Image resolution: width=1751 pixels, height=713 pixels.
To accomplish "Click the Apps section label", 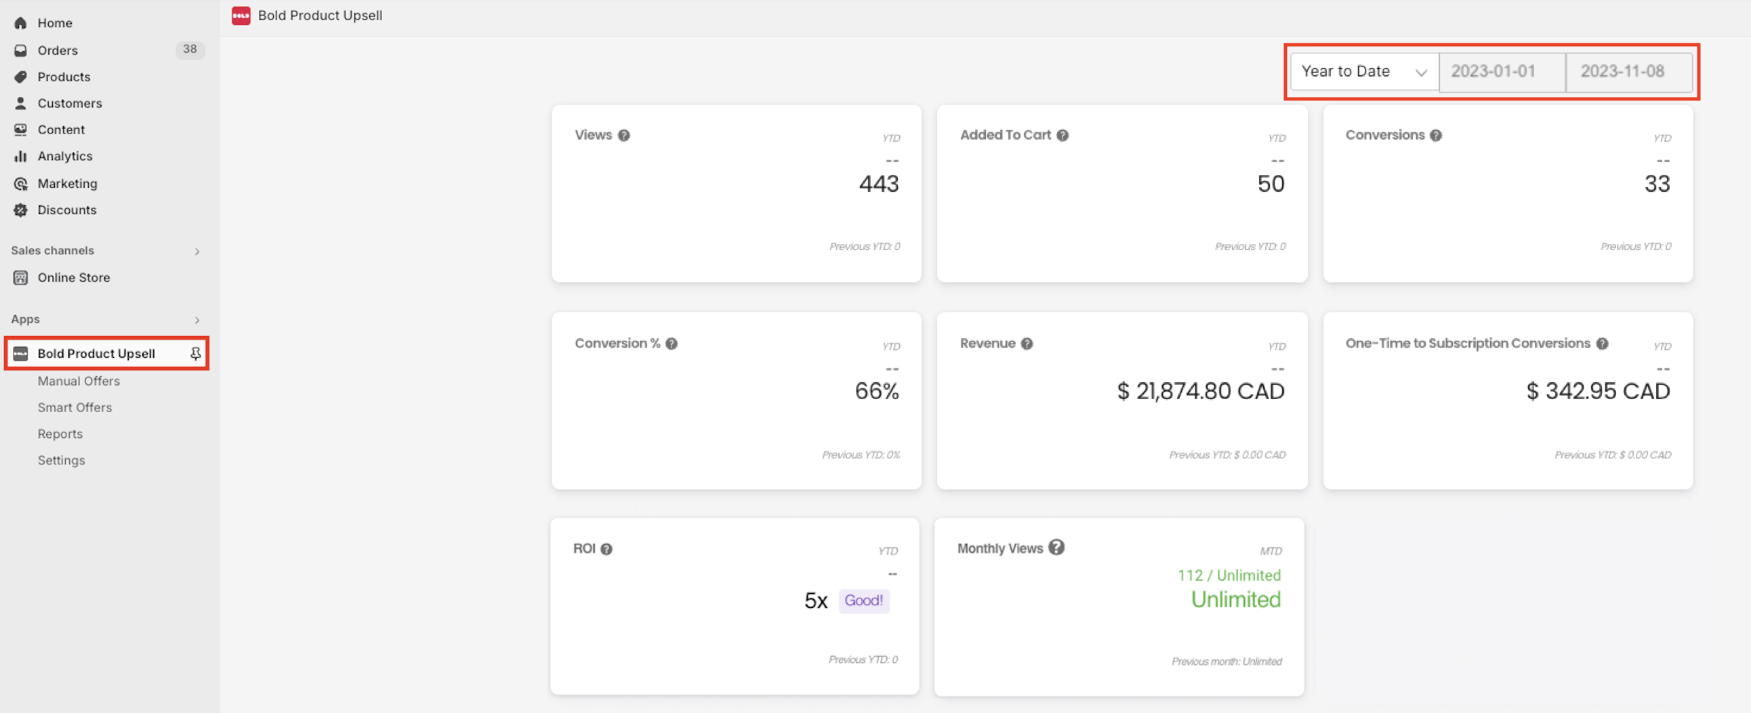I will pyautogui.click(x=25, y=319).
